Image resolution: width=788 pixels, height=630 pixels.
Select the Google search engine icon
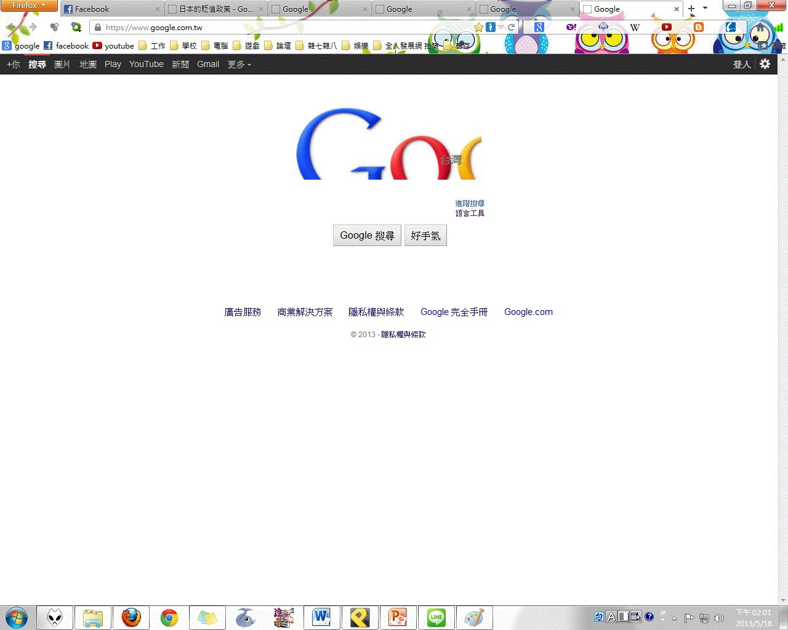[539, 27]
